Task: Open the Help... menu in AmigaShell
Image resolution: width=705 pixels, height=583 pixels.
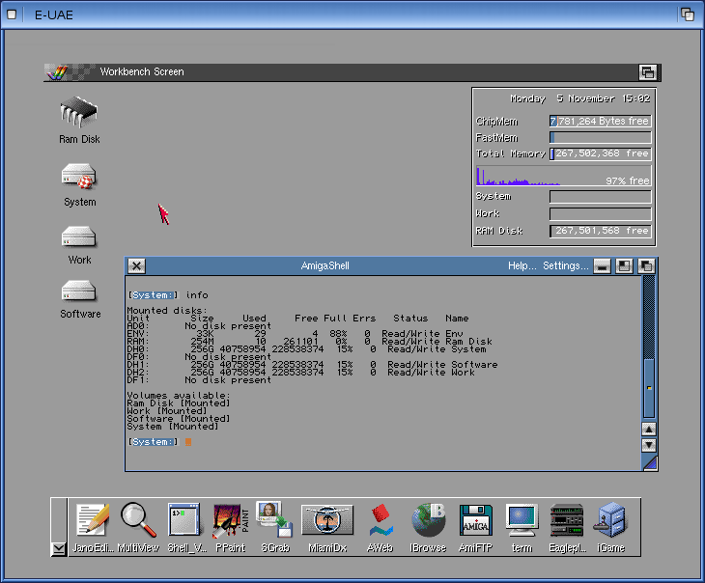Action: [522, 266]
